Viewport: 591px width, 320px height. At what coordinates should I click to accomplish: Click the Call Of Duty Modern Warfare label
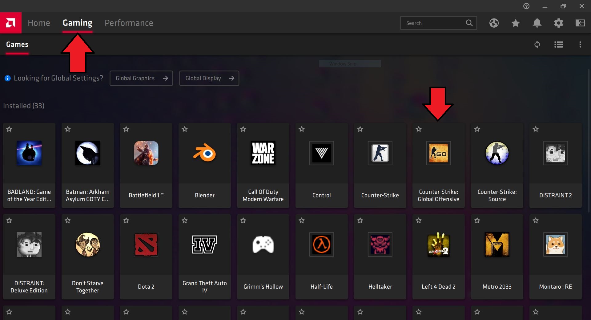263,196
